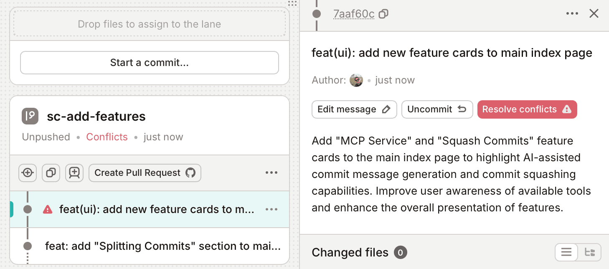Click the copy branch name icon

click(51, 173)
